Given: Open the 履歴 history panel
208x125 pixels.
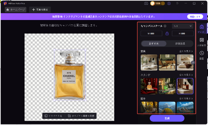Looking at the screenshot, I should (202, 55).
